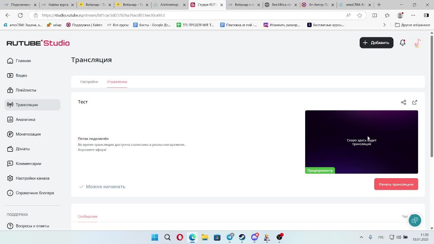Open the channel avatar menu

pos(417,43)
